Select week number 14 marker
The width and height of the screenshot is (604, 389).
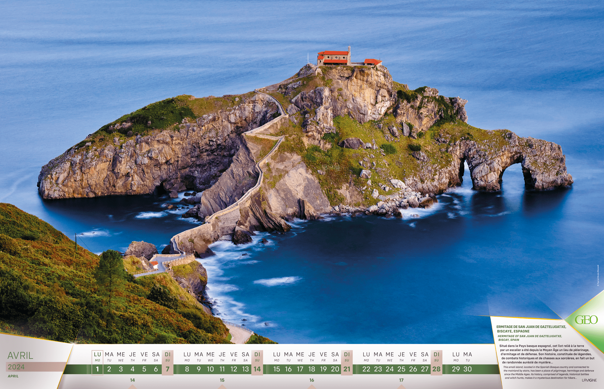click(x=132, y=380)
